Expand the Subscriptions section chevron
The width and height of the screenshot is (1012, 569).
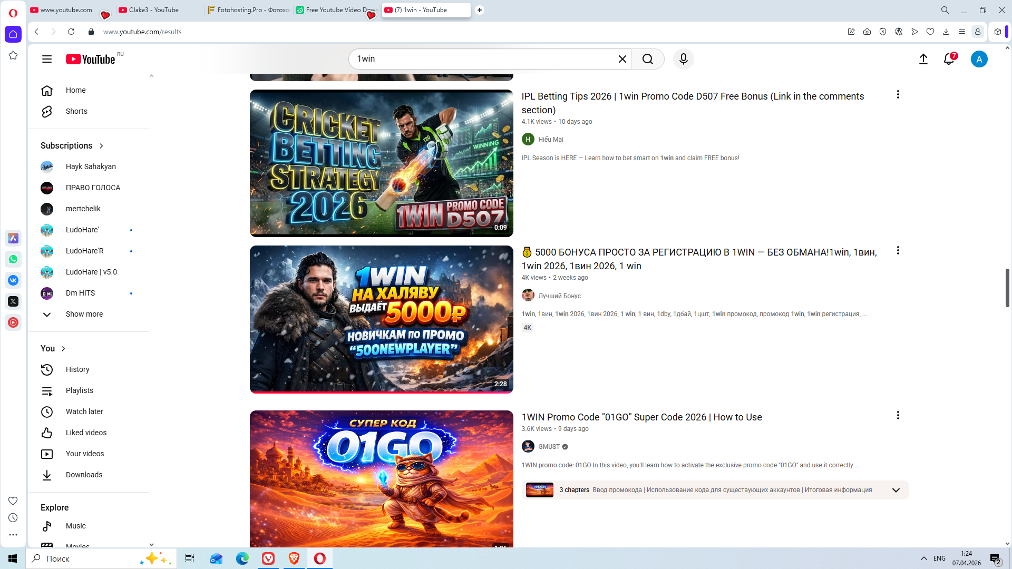[x=101, y=146]
